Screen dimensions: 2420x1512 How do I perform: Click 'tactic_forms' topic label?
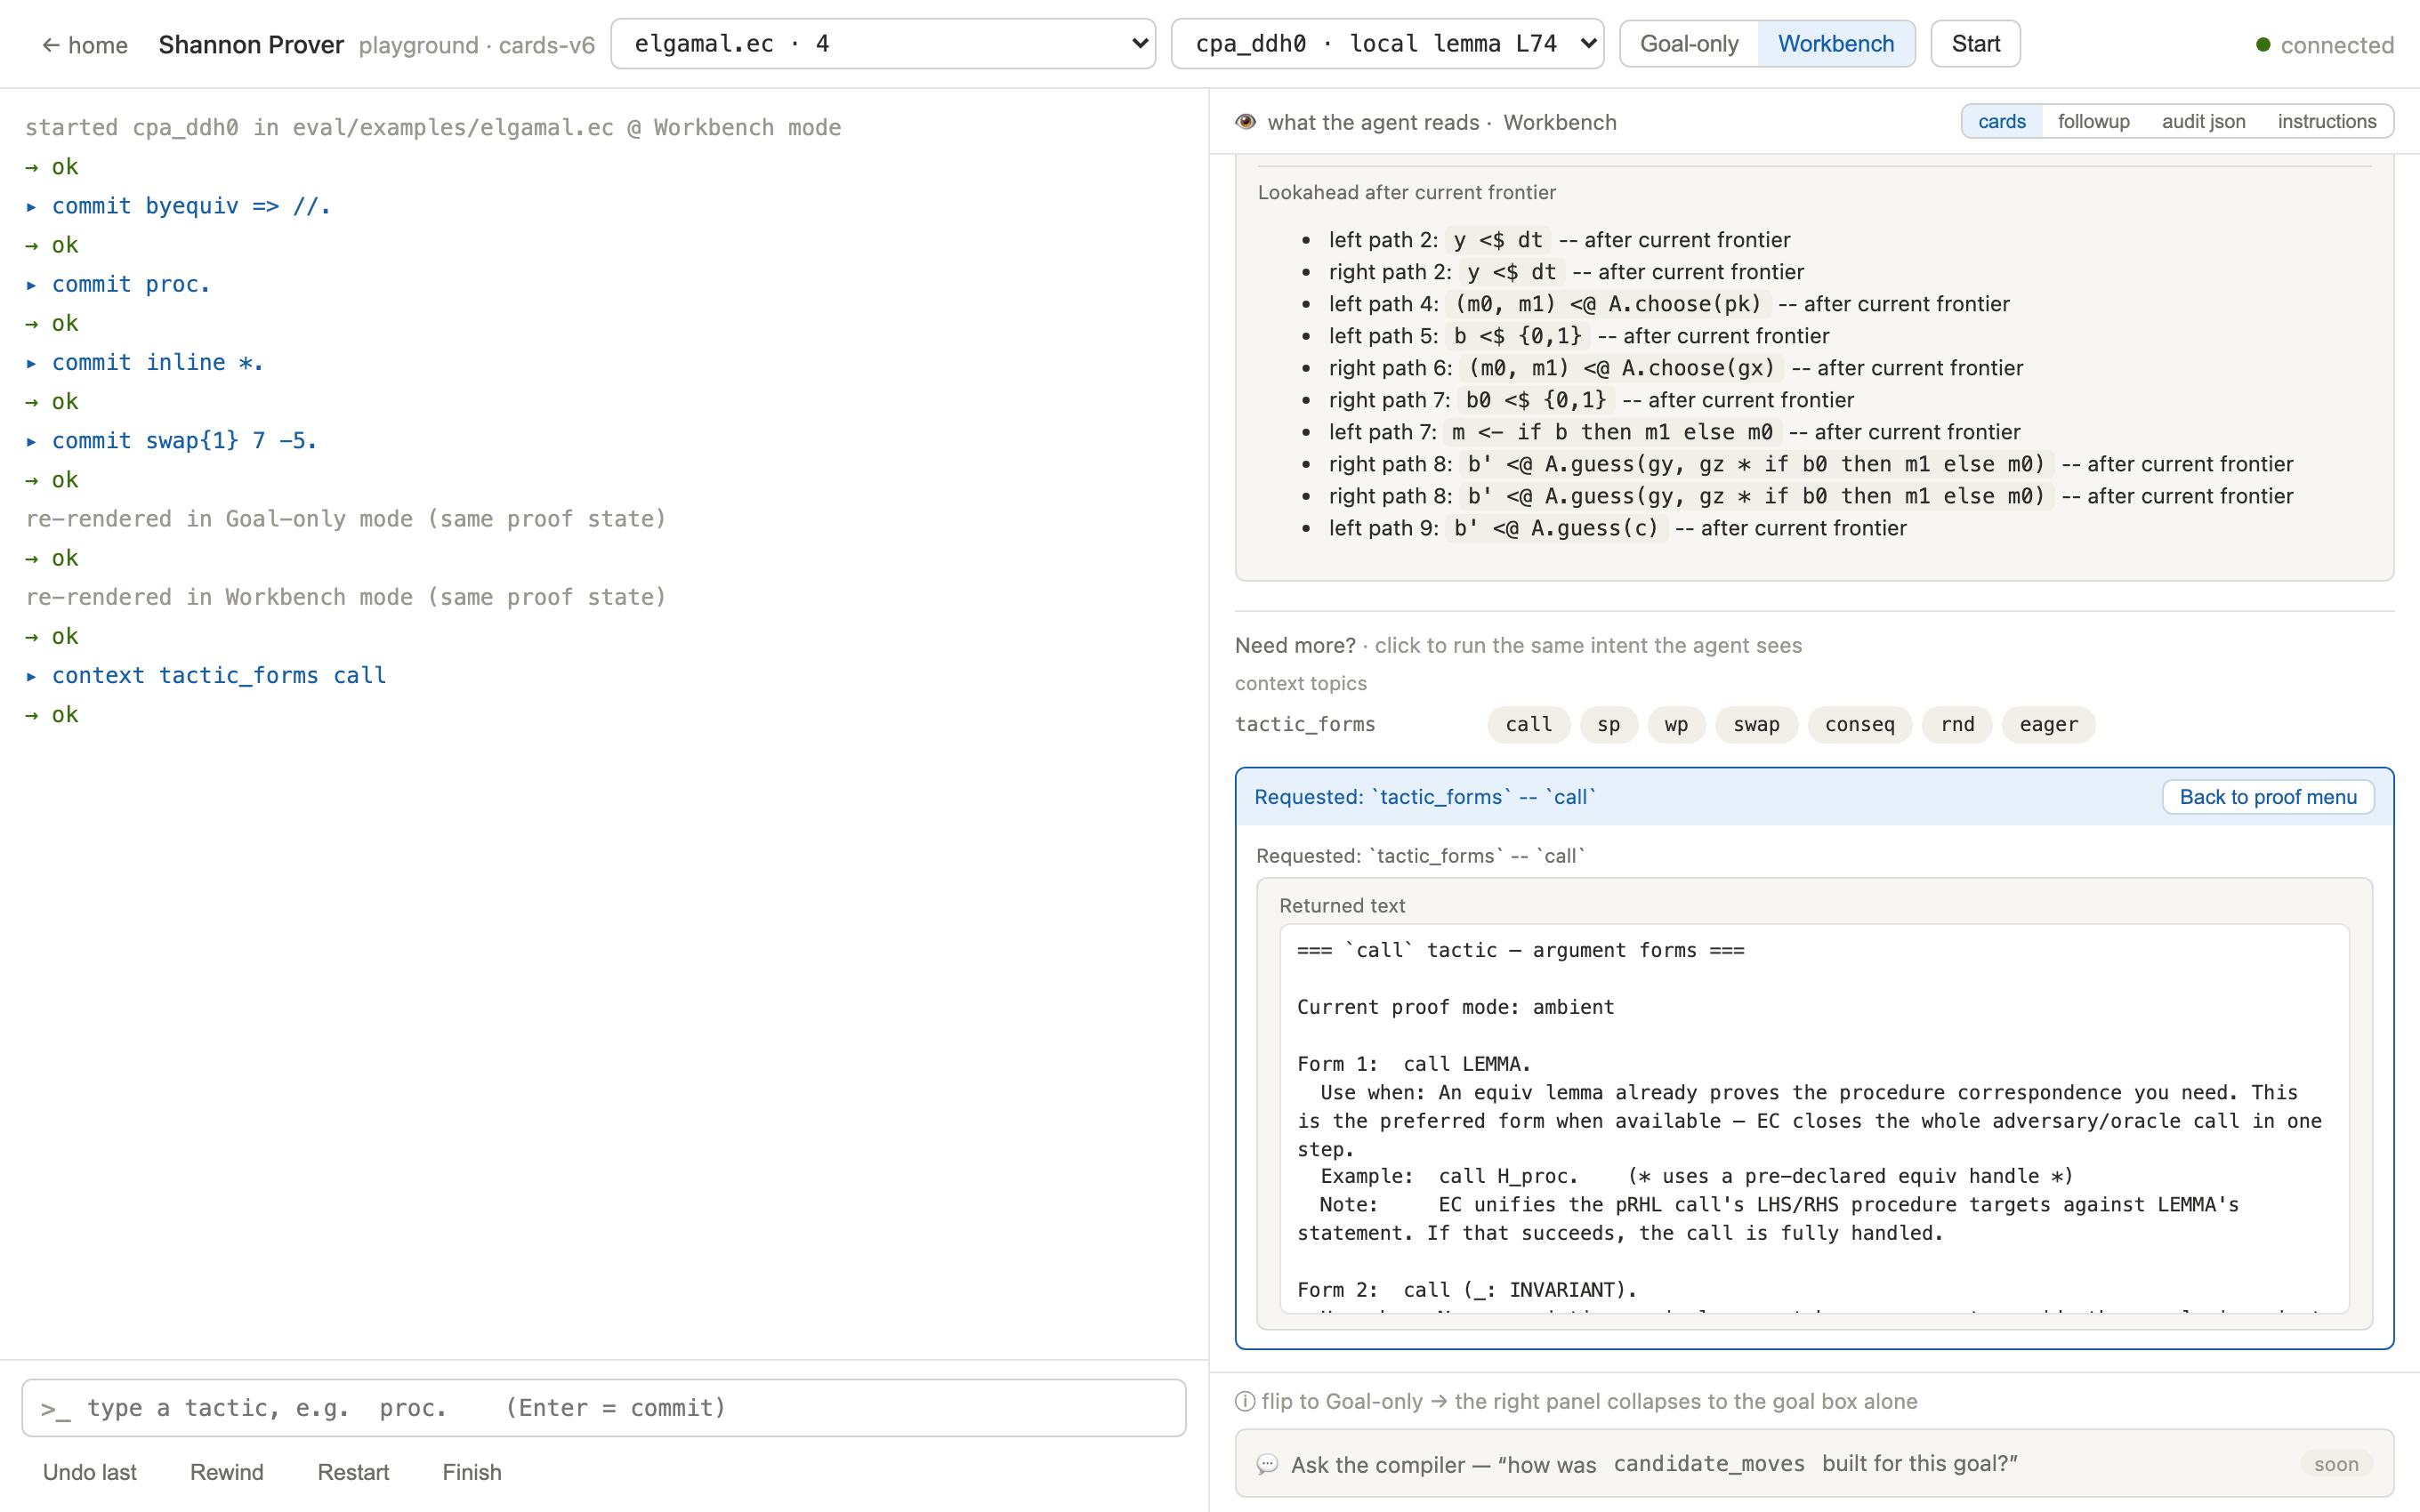click(x=1305, y=724)
